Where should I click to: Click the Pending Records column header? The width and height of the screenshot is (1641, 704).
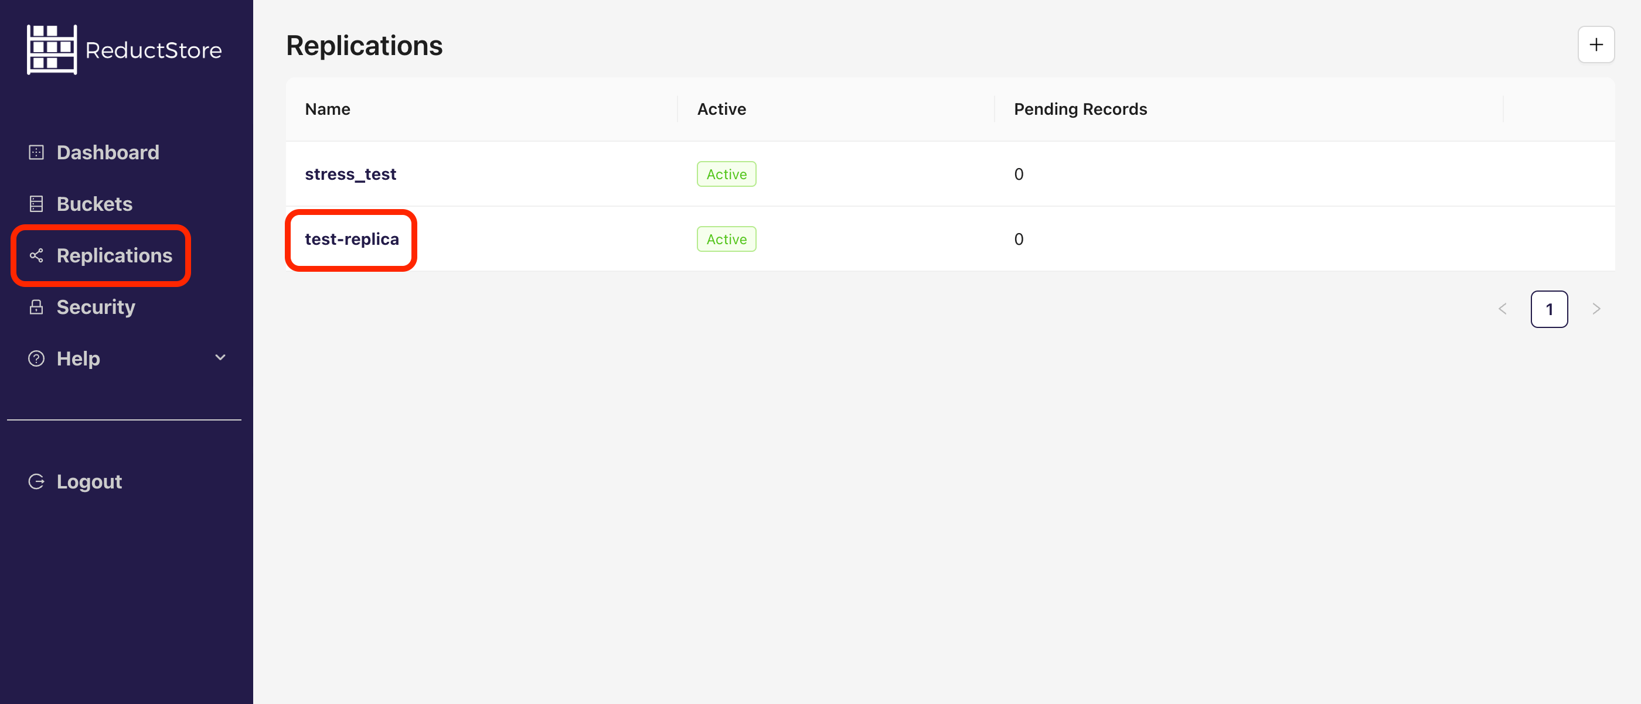pos(1080,109)
